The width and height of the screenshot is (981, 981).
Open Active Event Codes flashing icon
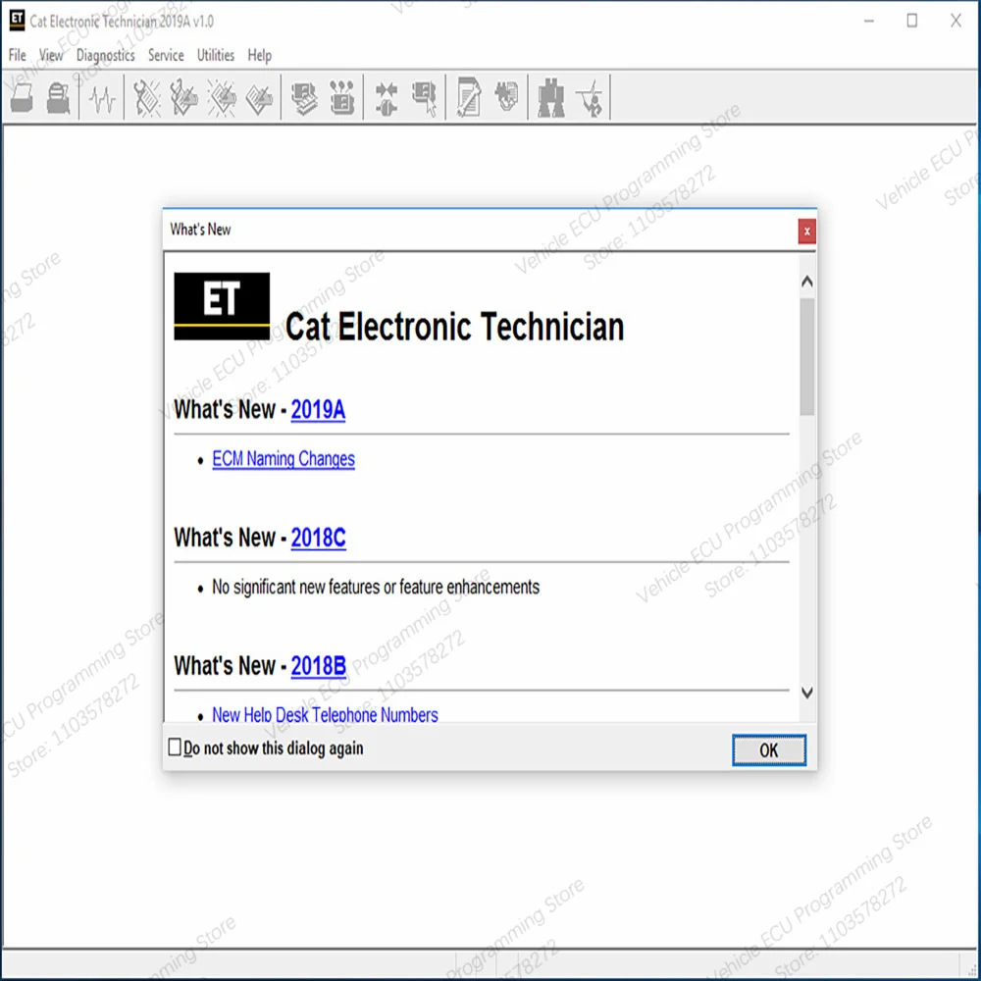(222, 98)
